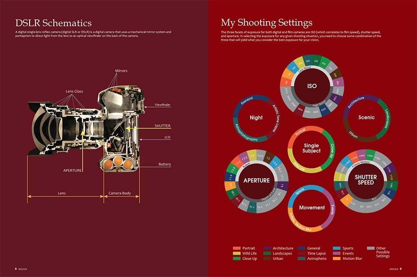The width and height of the screenshot is (417, 277).
Task: Select the Night circle diagram
Action: (x=256, y=118)
